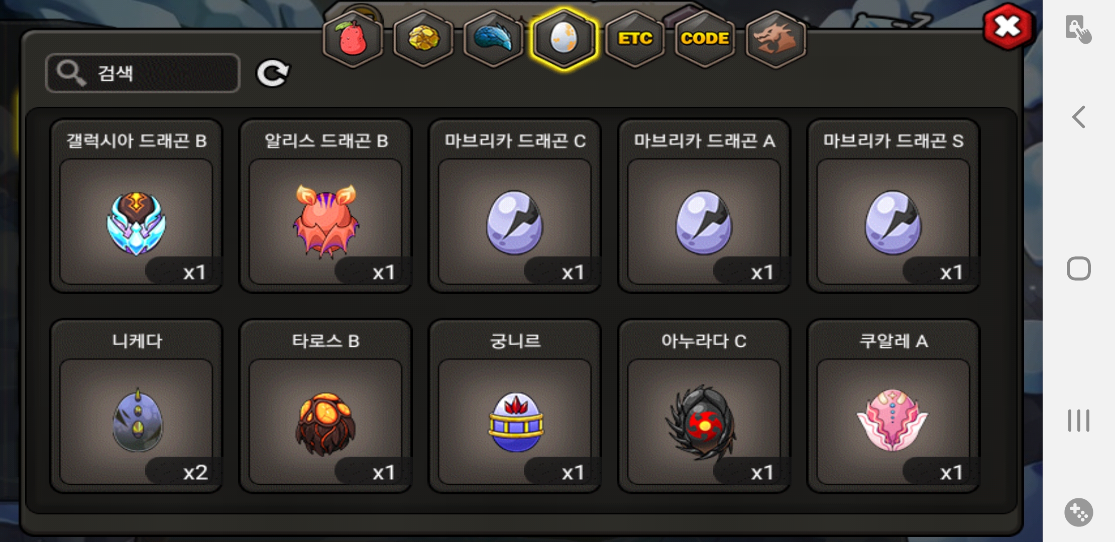Select the 니케다 egg with x2 count
The height and width of the screenshot is (542, 1115).
(x=136, y=406)
